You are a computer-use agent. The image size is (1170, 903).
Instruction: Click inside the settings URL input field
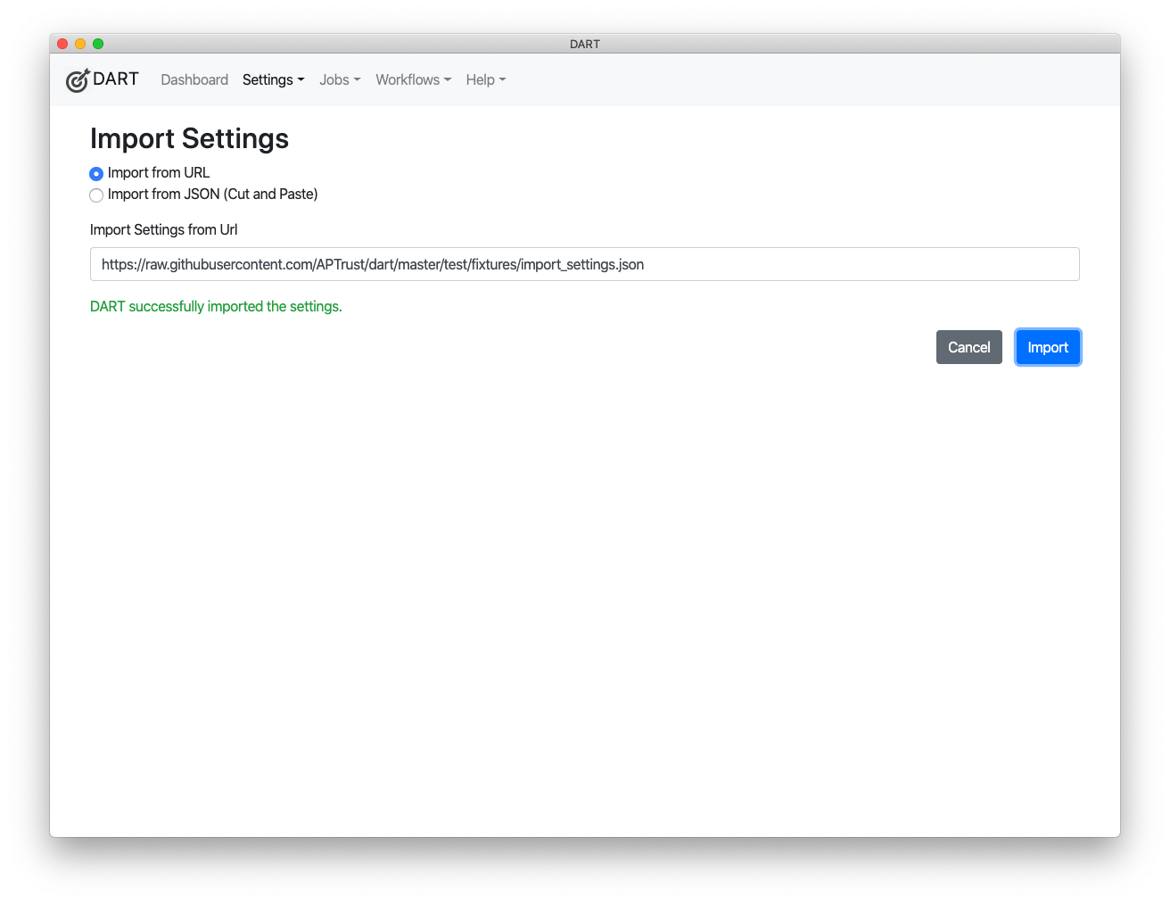point(584,264)
